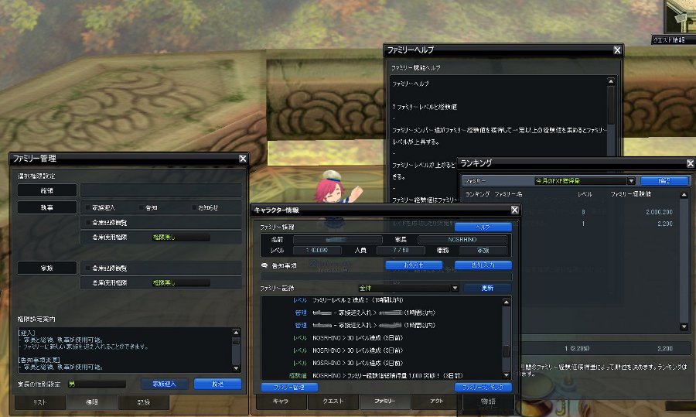The image size is (696, 417).
Task: Toggle 告知 checkbox for 執事
Action: tap(142, 207)
